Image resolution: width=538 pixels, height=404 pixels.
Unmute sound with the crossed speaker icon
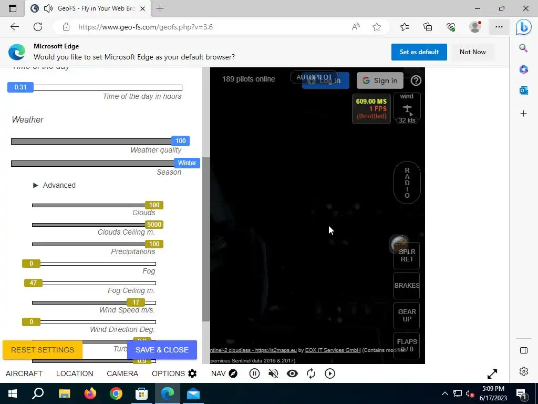[x=273, y=373]
